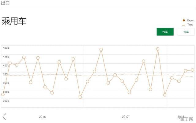Toggle the Trend series legend label
Image resolution: width=196 pixels, height=123 pixels.
[x=190, y=25]
